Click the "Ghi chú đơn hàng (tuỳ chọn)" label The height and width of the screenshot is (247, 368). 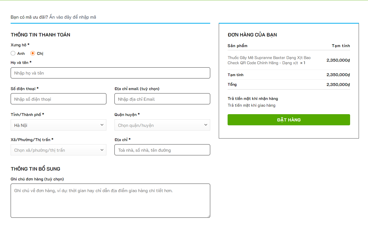pyautogui.click(x=37, y=179)
